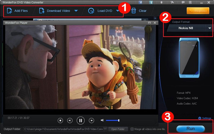
Task: Skip to next track in player
Action: [91, 120]
